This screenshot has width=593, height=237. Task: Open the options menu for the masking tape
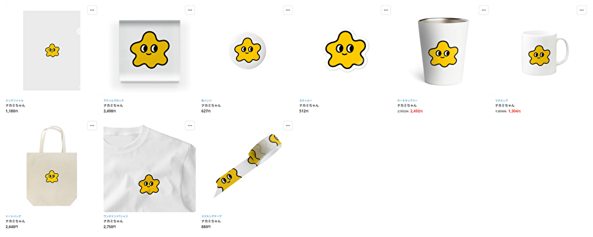(288, 125)
